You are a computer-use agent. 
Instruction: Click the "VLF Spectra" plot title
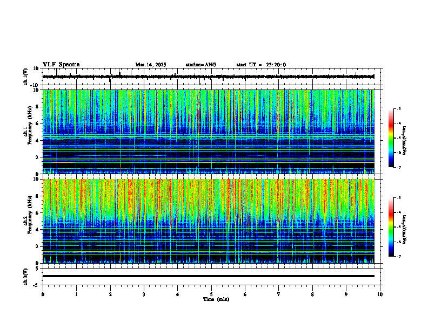(x=61, y=65)
